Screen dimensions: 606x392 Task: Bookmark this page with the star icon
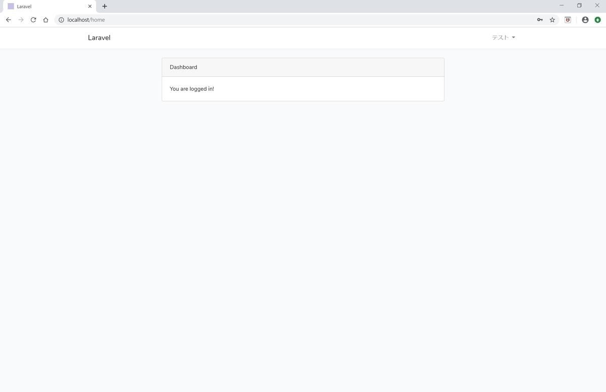coord(552,20)
